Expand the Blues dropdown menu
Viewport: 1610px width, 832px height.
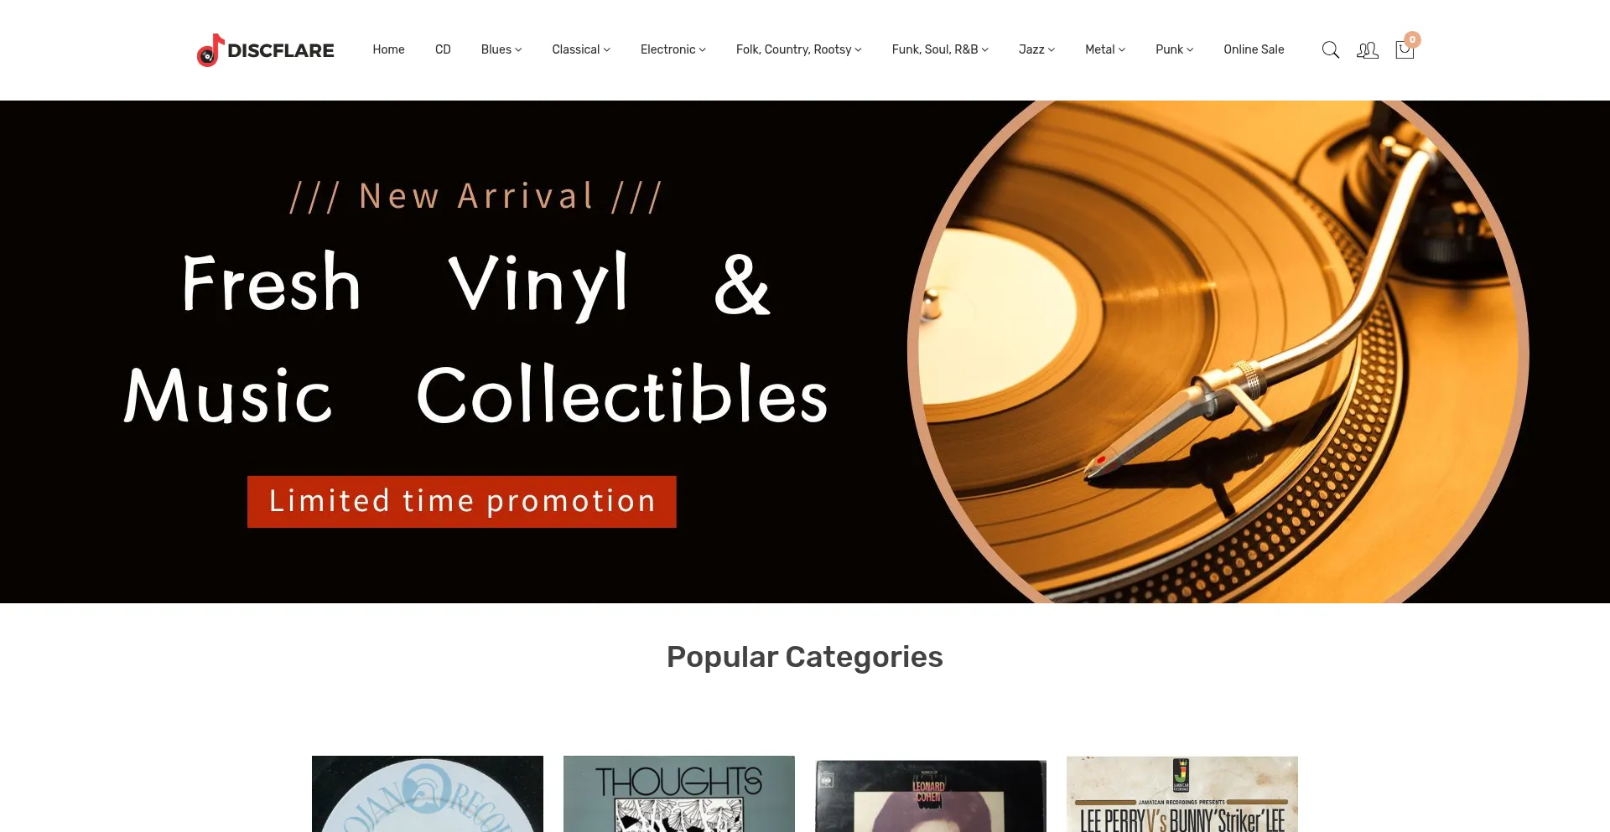(501, 49)
